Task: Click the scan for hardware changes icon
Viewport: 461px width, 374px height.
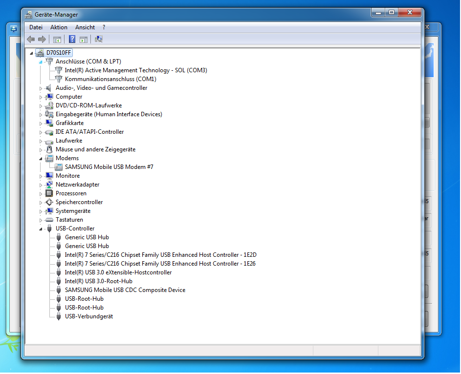Action: tap(99, 40)
